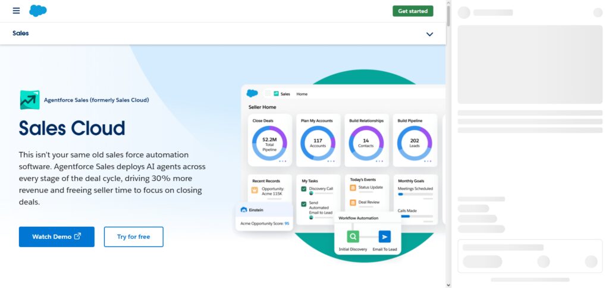
Task: Click the Einstein assistant icon
Action: [244, 210]
